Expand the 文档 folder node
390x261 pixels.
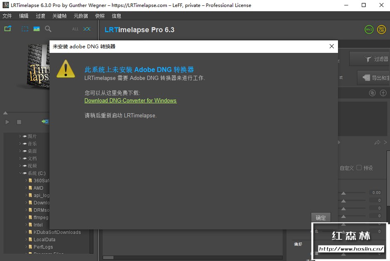pos(20,158)
